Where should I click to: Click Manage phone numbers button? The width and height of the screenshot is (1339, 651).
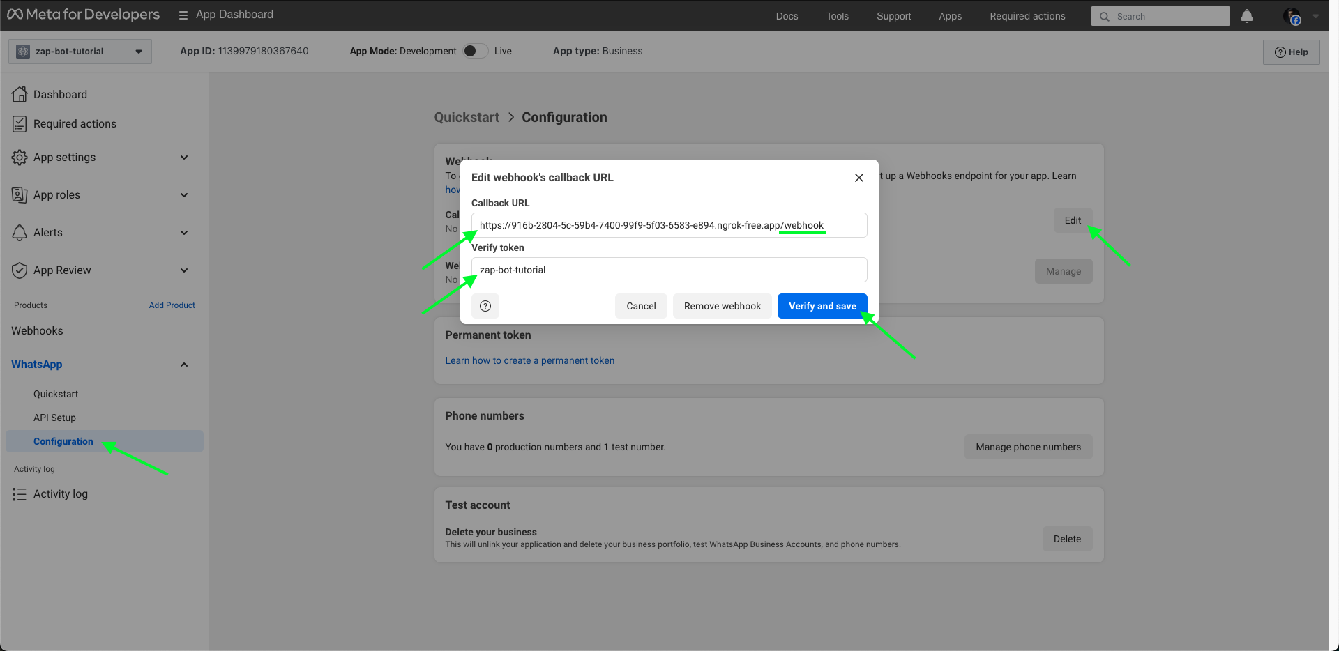click(1029, 447)
